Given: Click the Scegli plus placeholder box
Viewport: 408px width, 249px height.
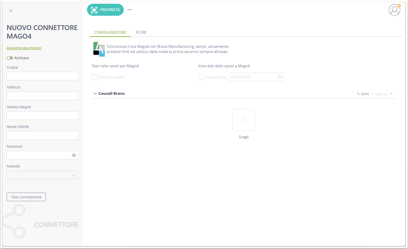Looking at the screenshot, I should click(244, 120).
